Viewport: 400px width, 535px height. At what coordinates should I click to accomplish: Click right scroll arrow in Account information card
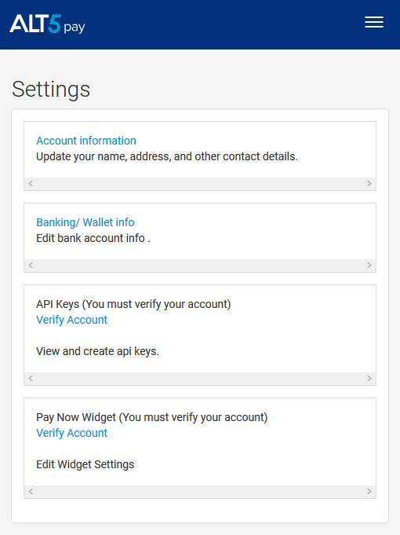[x=369, y=184]
